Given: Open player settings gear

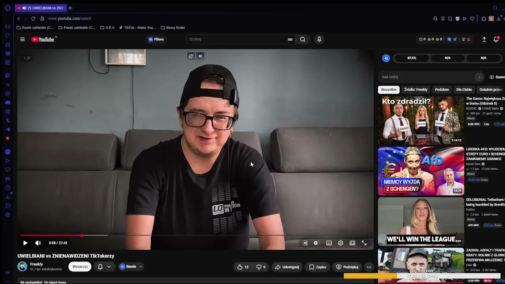Looking at the screenshot, I should click(340, 243).
